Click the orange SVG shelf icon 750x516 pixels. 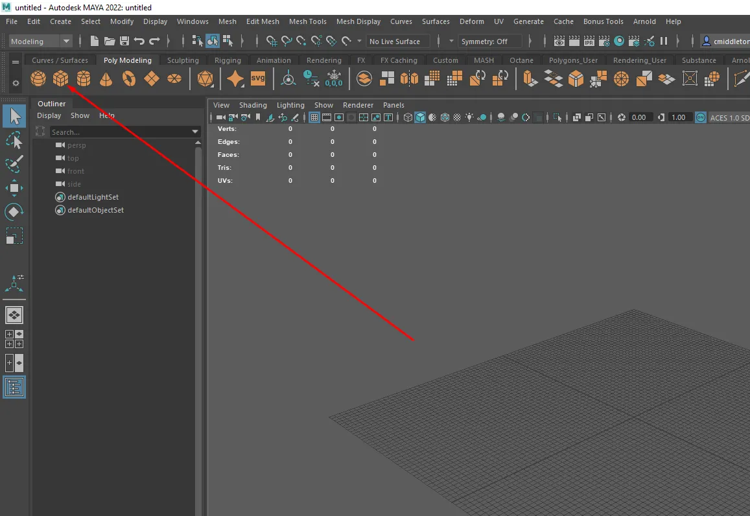click(258, 78)
